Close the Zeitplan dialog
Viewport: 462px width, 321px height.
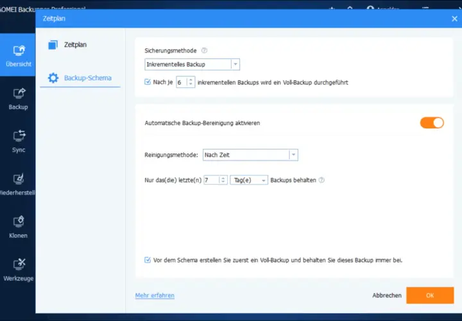pyautogui.click(x=454, y=19)
